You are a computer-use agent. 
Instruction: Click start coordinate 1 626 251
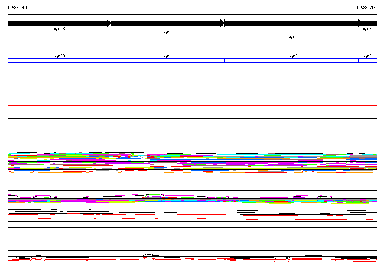tap(17, 8)
